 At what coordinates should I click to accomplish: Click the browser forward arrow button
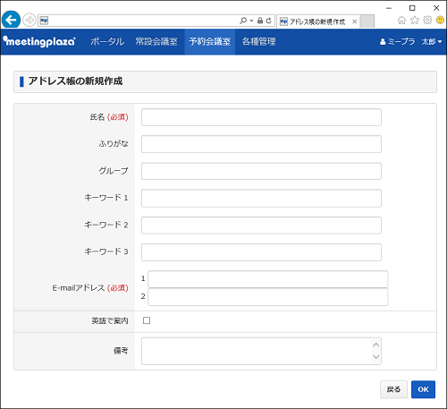coord(30,21)
